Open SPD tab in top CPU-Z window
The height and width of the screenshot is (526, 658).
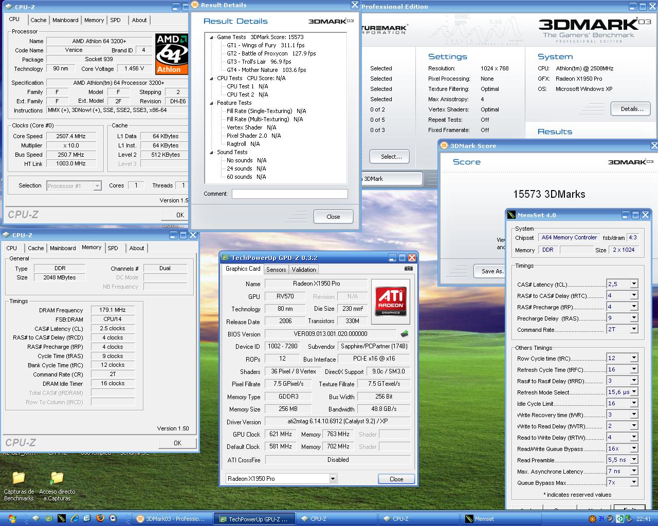tap(115, 20)
